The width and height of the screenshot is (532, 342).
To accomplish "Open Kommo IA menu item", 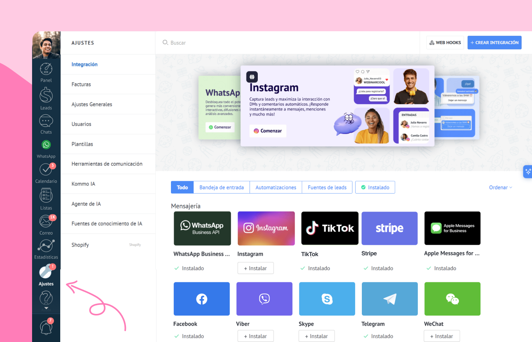I will (x=108, y=184).
